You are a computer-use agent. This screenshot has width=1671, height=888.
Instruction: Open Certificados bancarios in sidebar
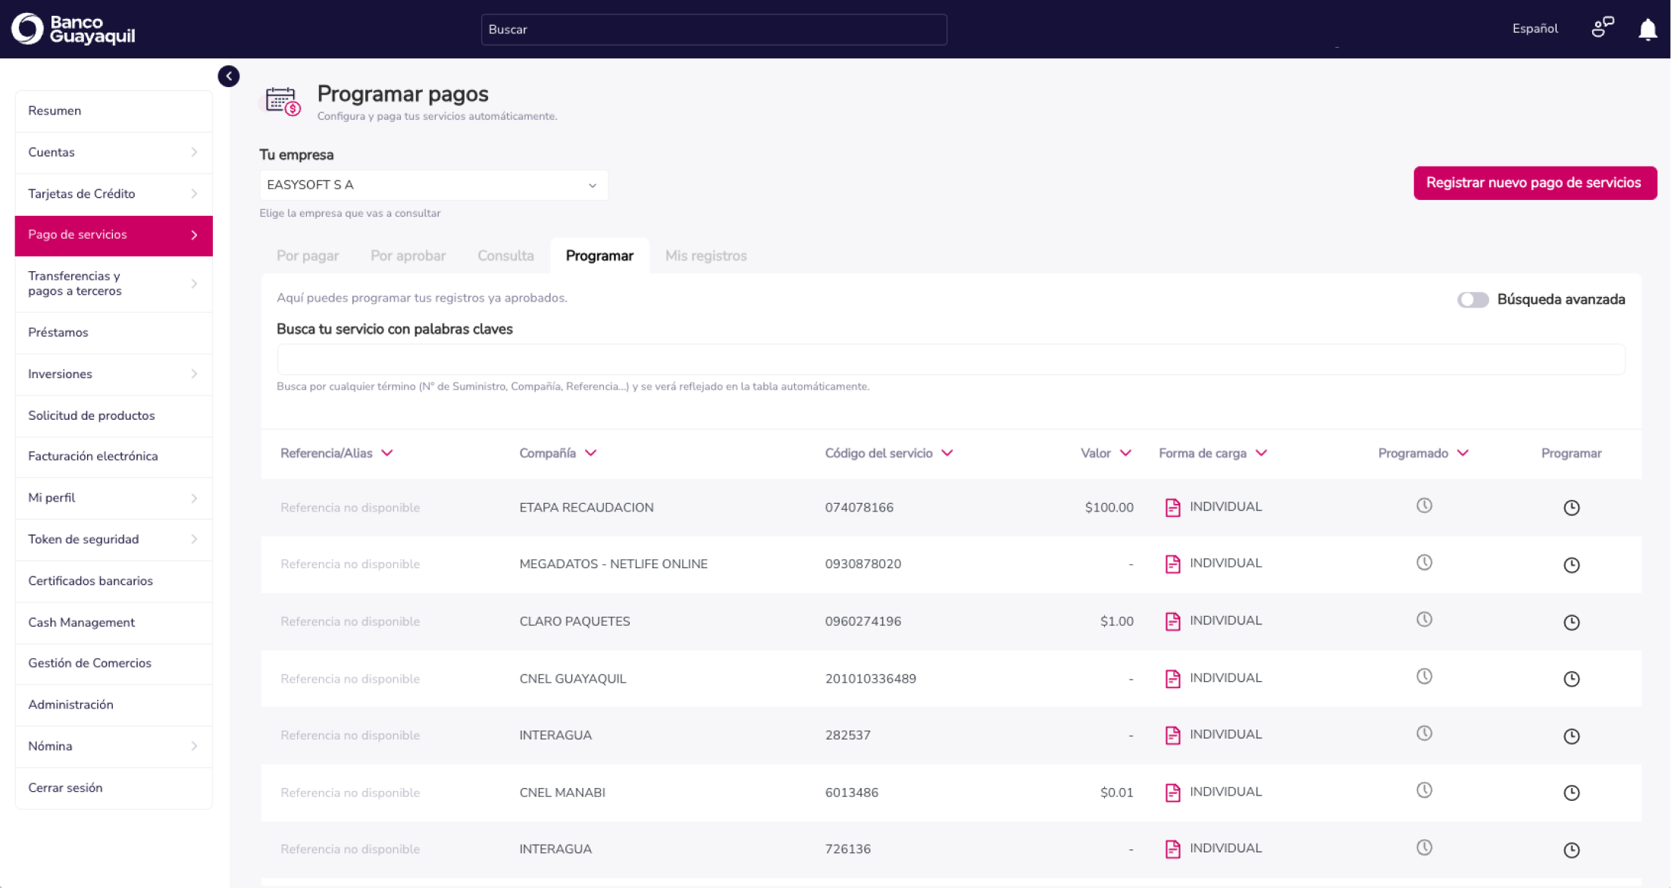pyautogui.click(x=114, y=581)
